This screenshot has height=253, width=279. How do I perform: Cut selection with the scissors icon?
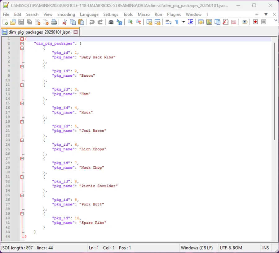(x=64, y=22)
